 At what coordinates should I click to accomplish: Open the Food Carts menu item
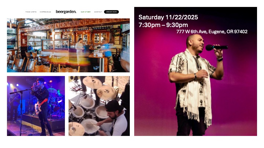(x=31, y=12)
